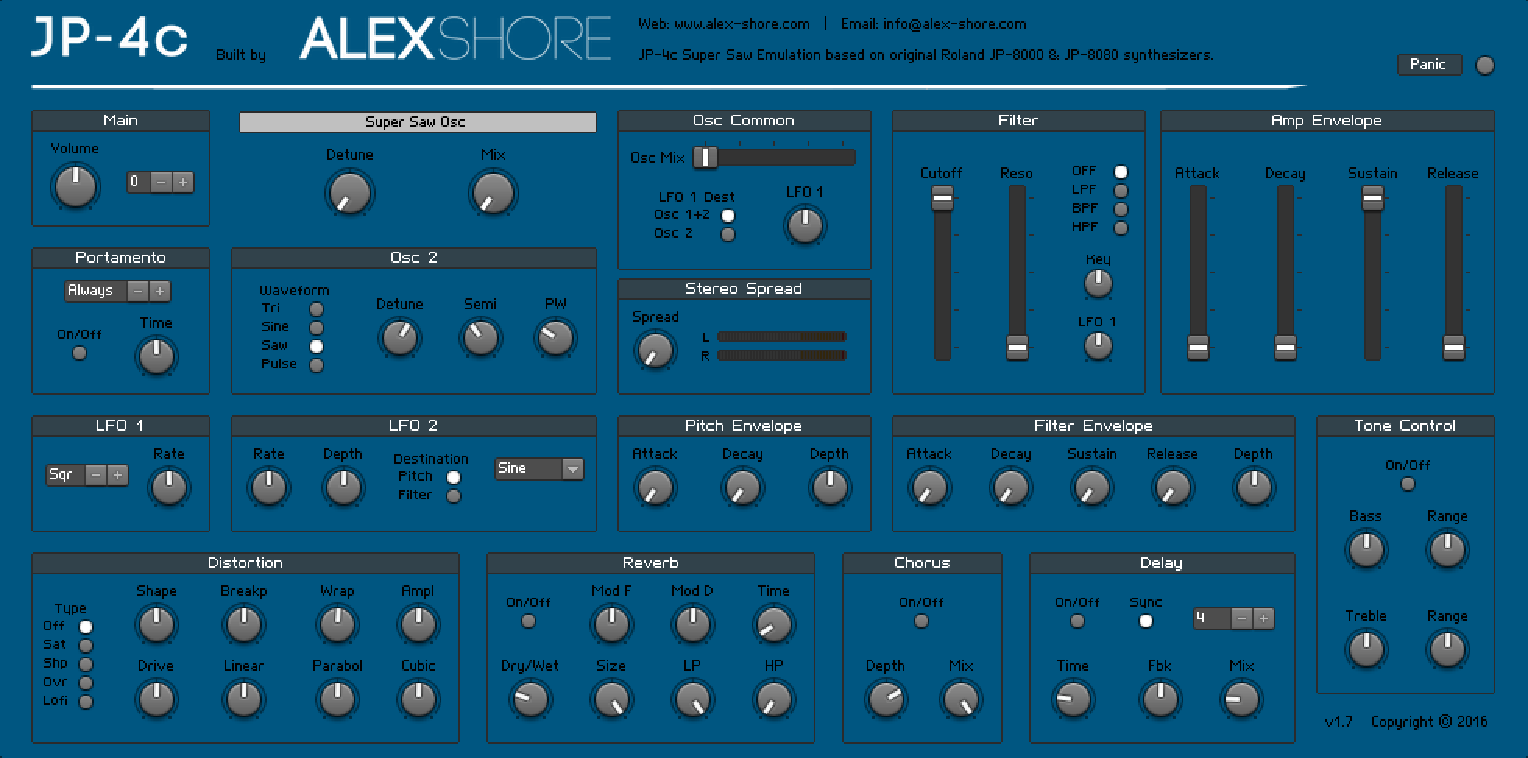Click the Super Saw Osc header button

point(417,122)
